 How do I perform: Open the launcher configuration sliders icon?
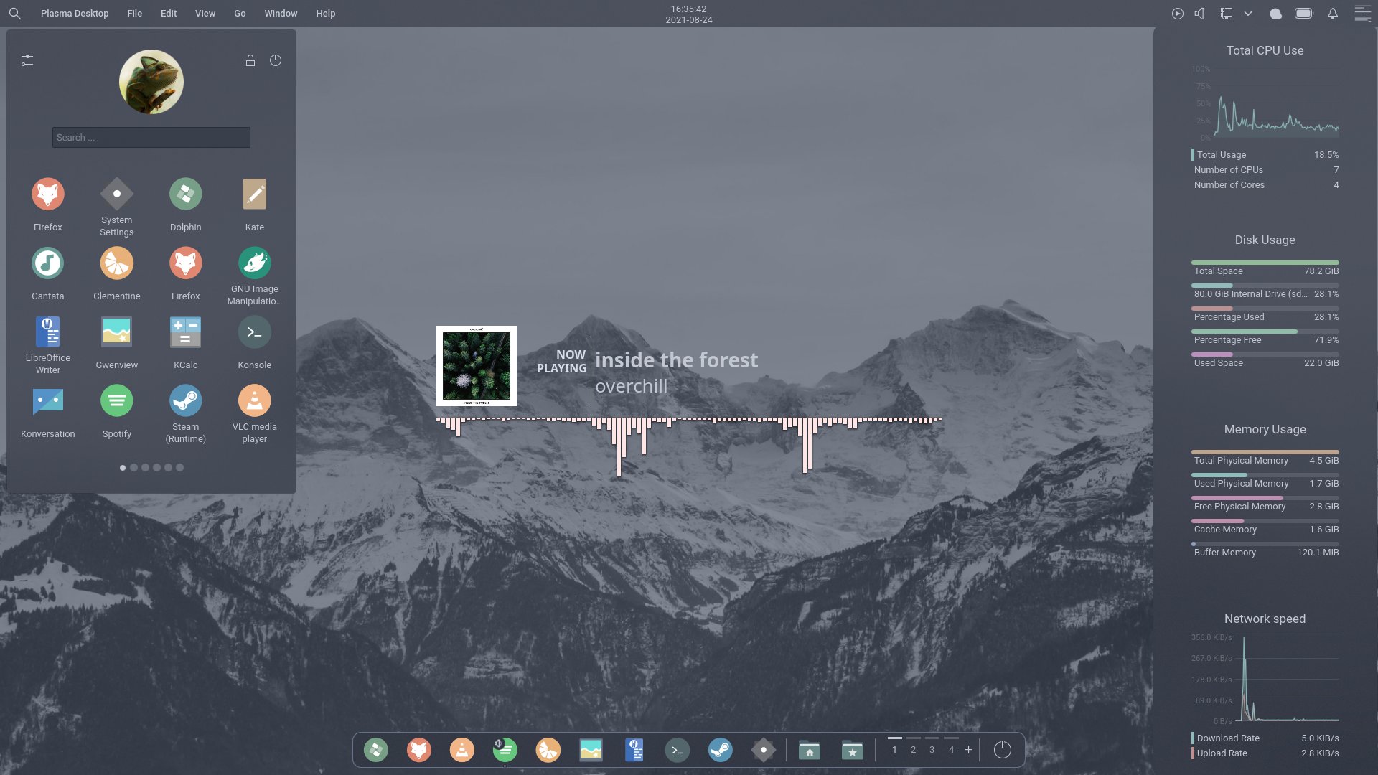pos(27,60)
